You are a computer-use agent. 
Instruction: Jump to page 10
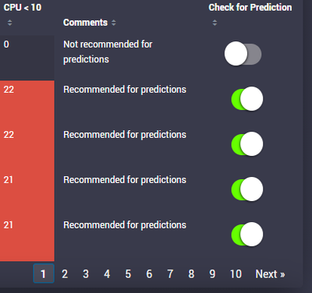pyautogui.click(x=236, y=274)
